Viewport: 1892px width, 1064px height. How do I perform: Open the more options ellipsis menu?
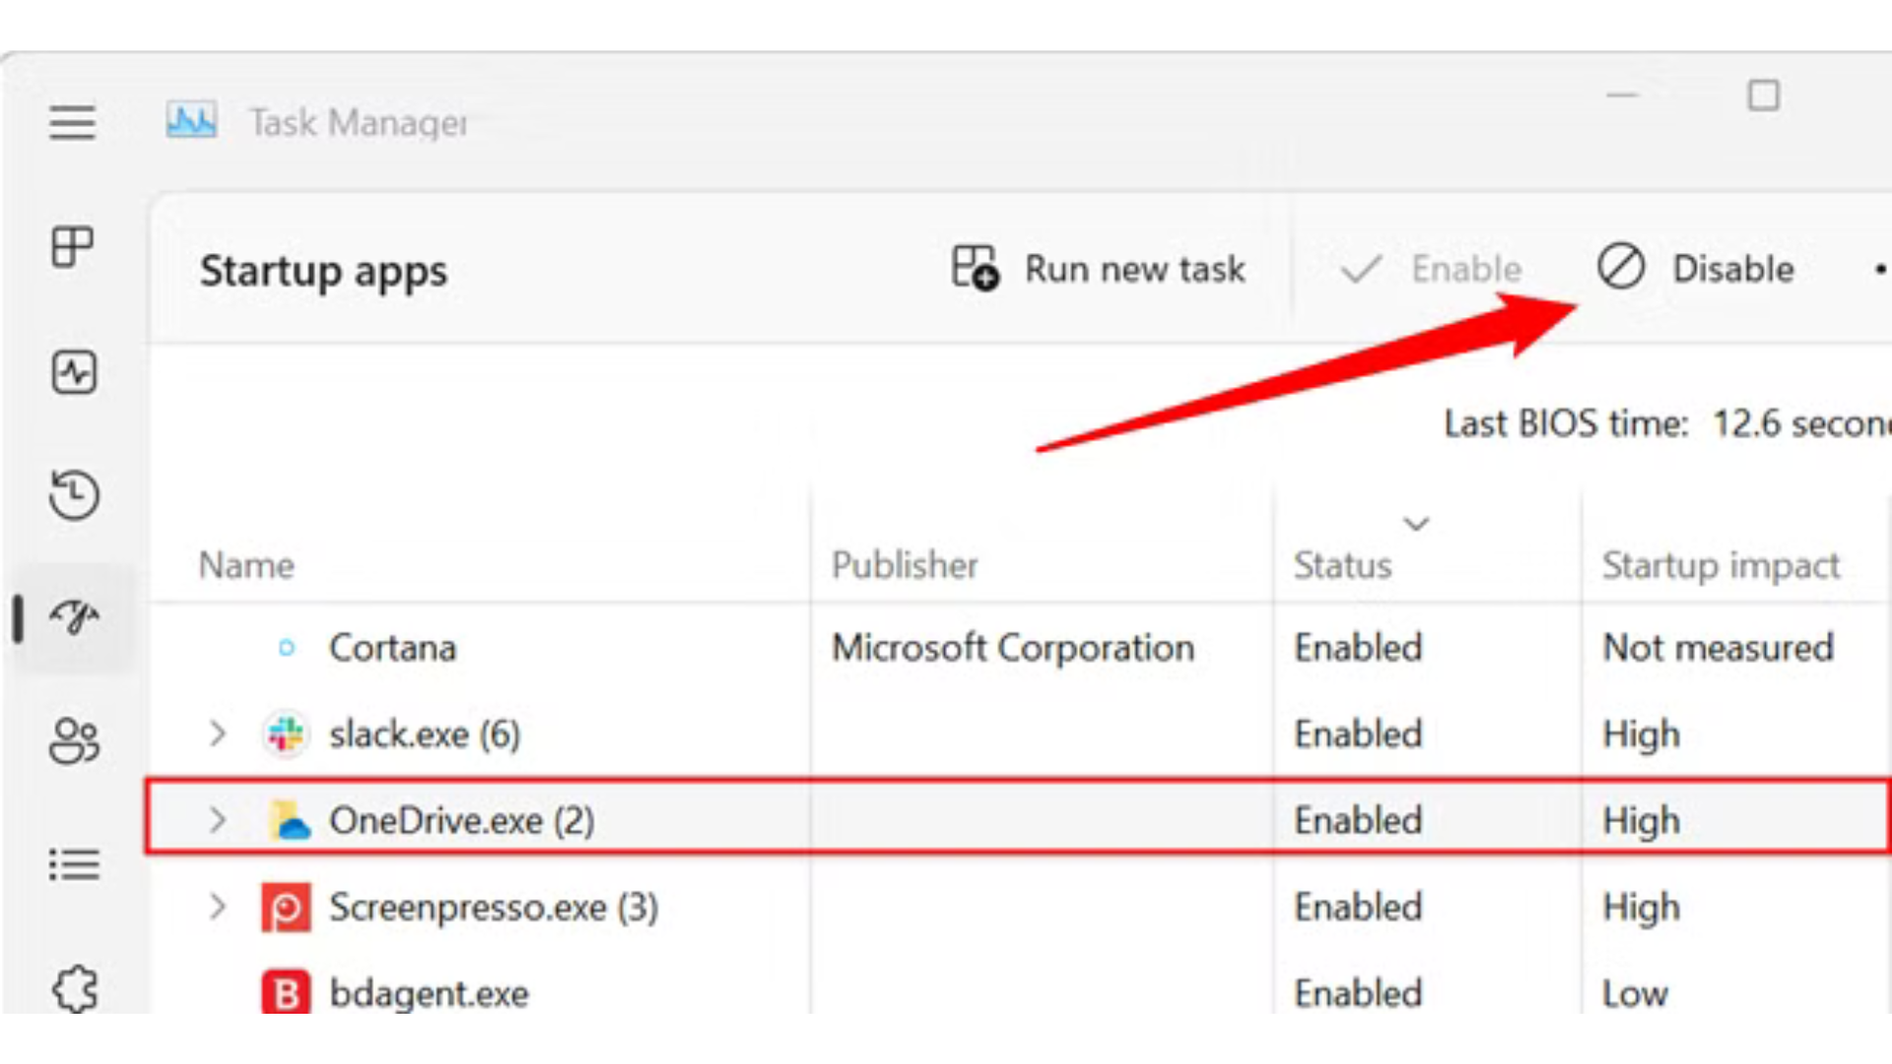coord(1880,269)
